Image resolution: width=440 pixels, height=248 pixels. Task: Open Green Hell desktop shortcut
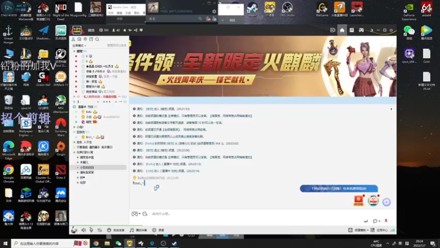click(43, 79)
